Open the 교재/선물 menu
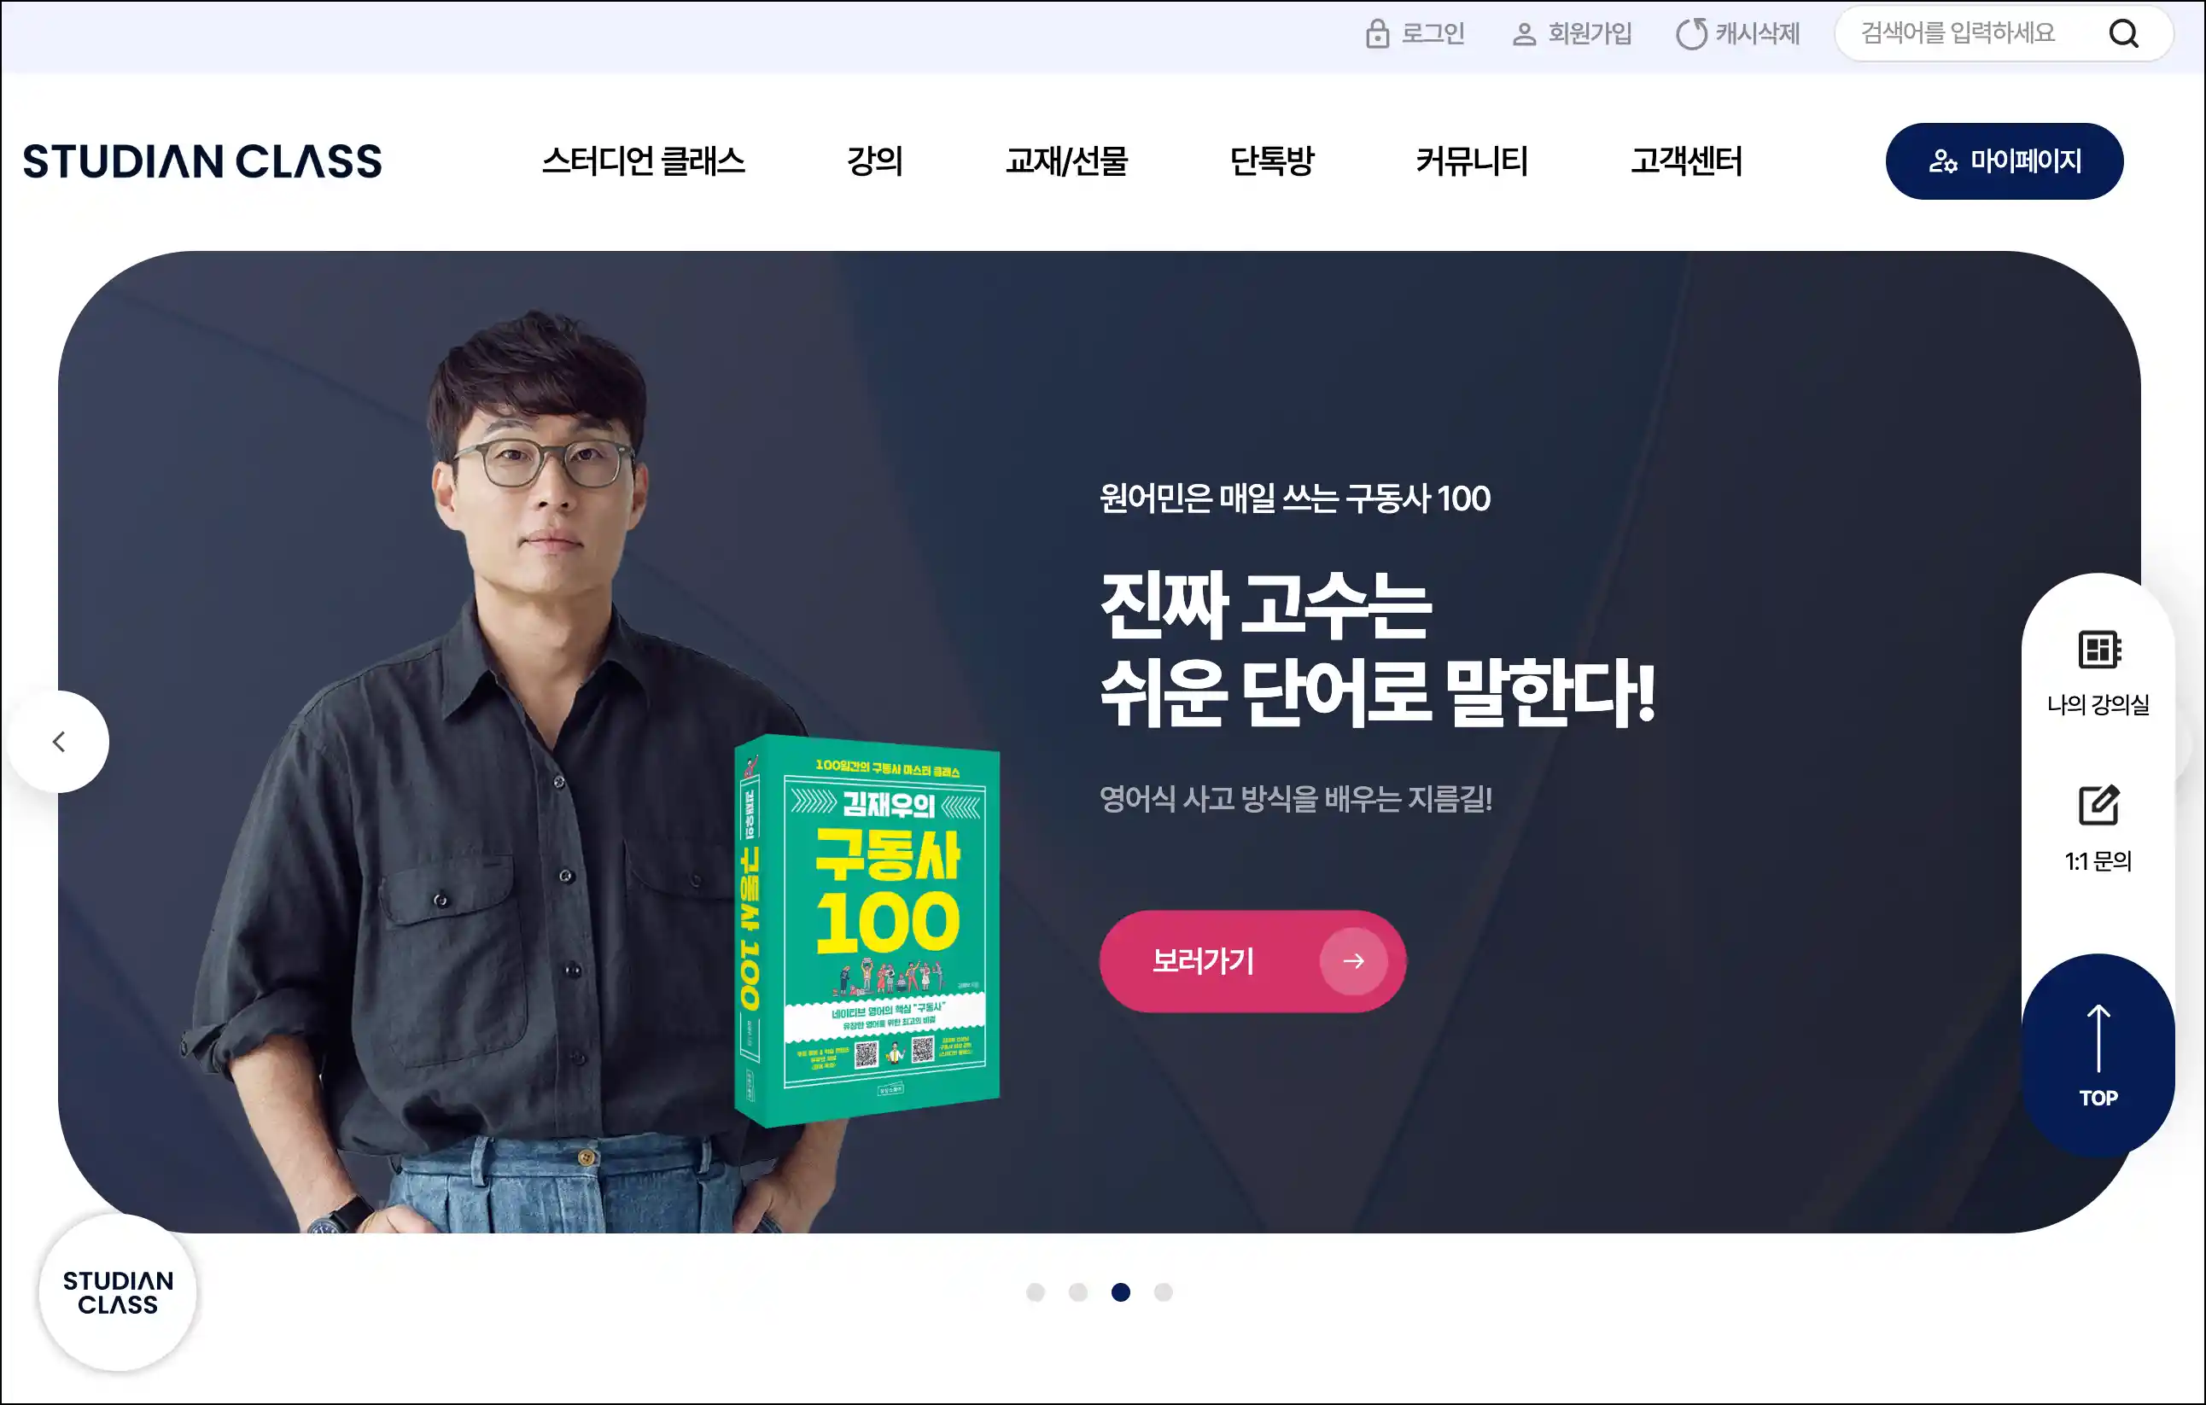 (1066, 161)
